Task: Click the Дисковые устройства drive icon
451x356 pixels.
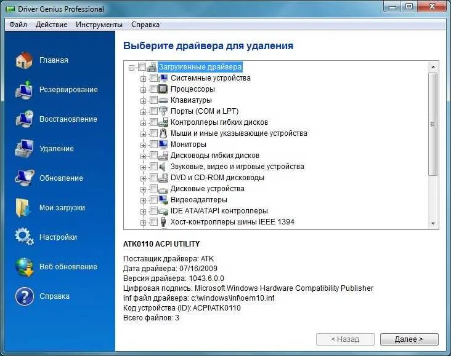Action: pos(163,189)
